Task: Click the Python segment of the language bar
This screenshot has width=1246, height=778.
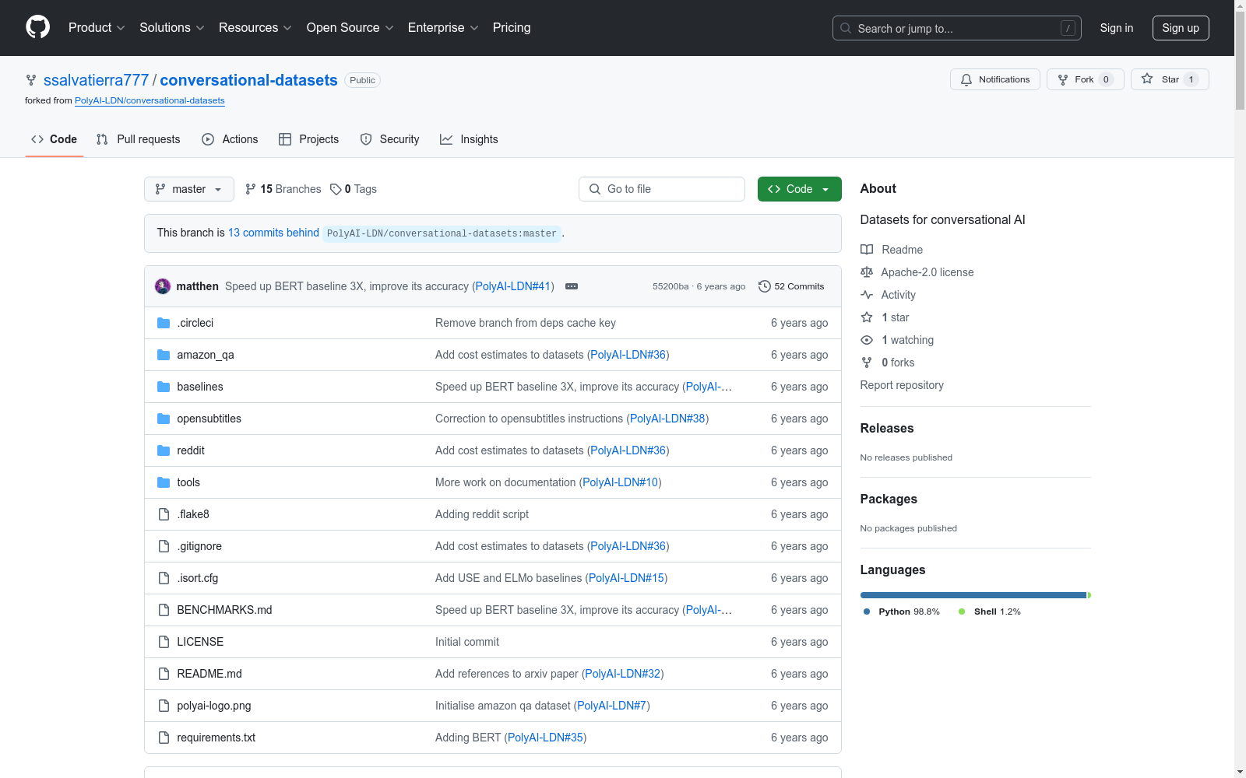Action: click(973, 595)
